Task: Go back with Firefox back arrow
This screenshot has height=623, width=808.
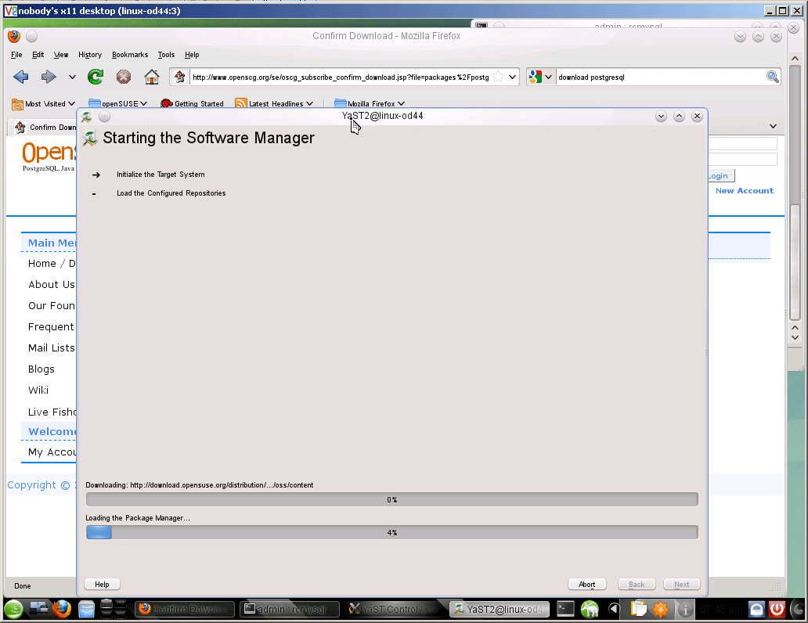Action: coord(20,77)
